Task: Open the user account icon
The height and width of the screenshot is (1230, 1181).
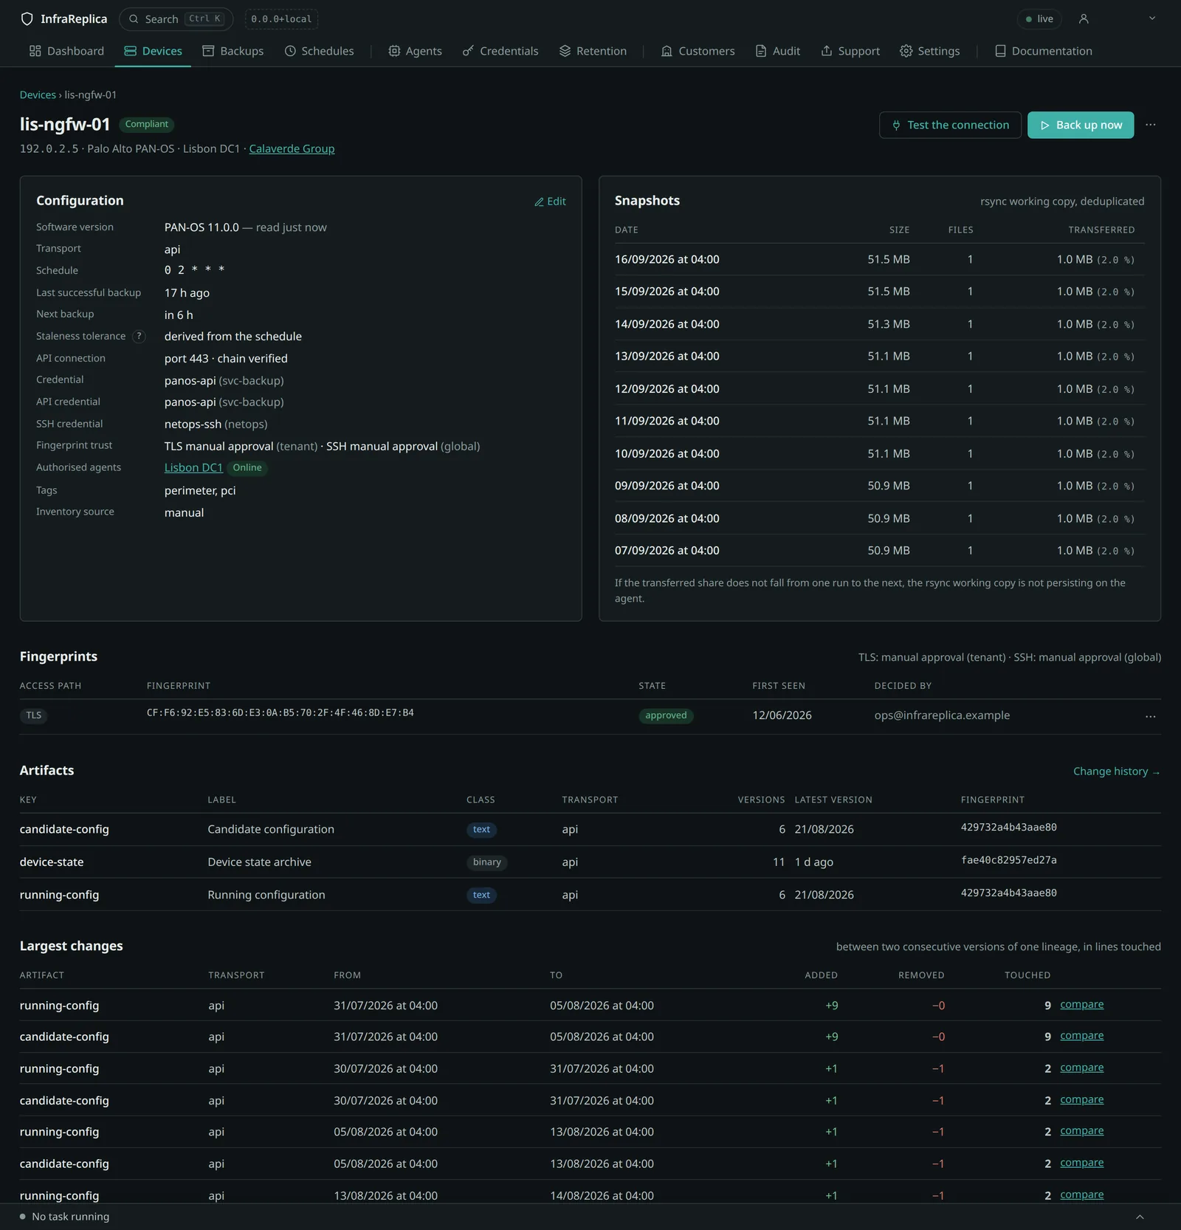Action: click(x=1084, y=18)
